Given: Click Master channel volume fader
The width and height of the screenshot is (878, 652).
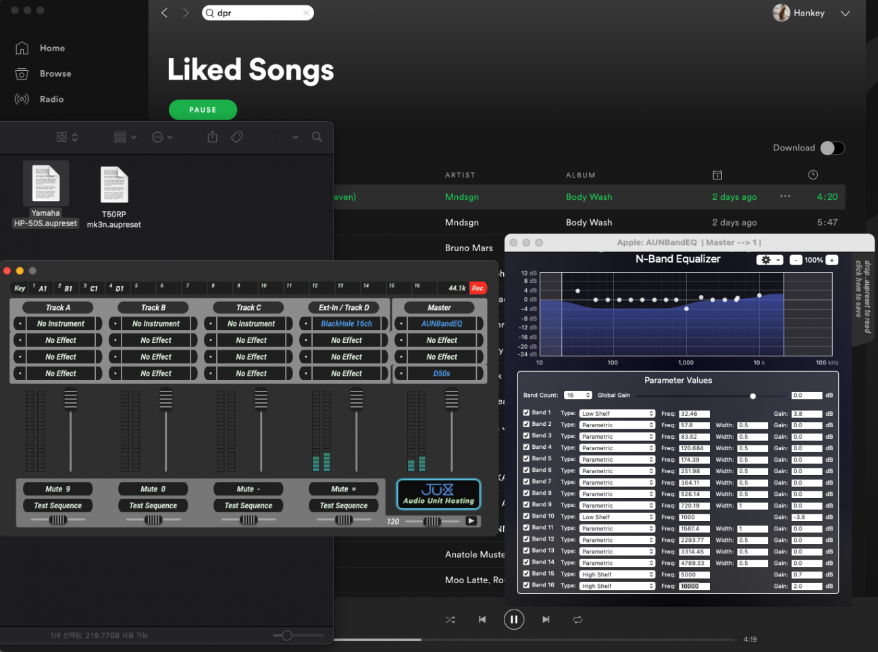Looking at the screenshot, I should tap(452, 400).
